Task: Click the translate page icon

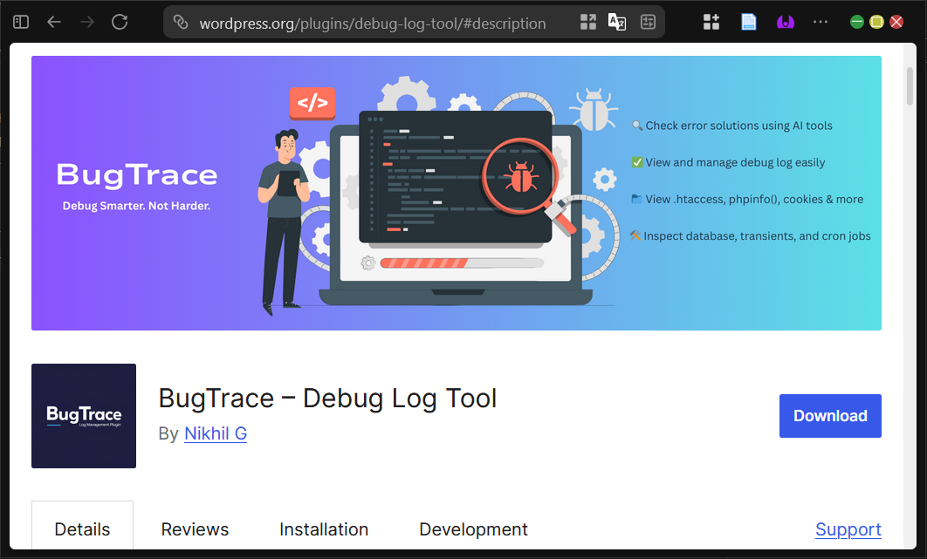Action: (x=617, y=23)
